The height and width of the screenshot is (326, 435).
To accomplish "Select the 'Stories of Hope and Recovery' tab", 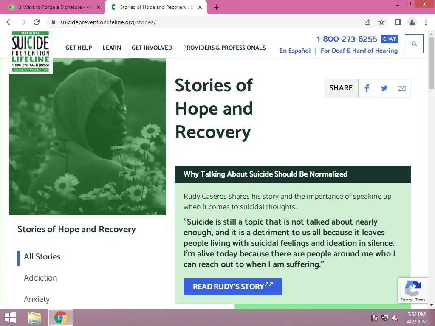I will pyautogui.click(x=156, y=7).
